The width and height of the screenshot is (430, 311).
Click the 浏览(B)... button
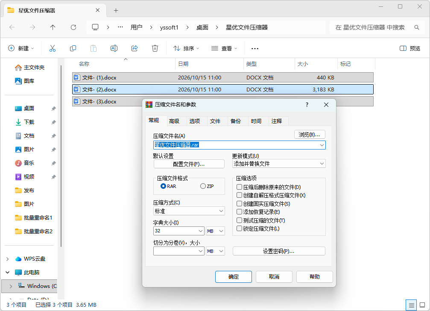tap(310, 135)
